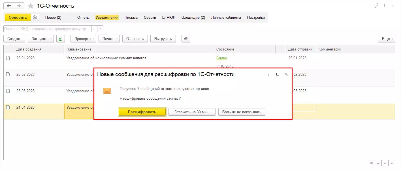Open the ЕГРЮЛ tab
Image resolution: width=401 pixels, height=170 pixels.
169,17
